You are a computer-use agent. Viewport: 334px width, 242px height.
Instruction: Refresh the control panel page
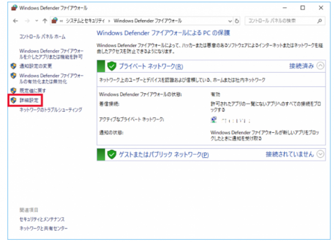(x=237, y=21)
